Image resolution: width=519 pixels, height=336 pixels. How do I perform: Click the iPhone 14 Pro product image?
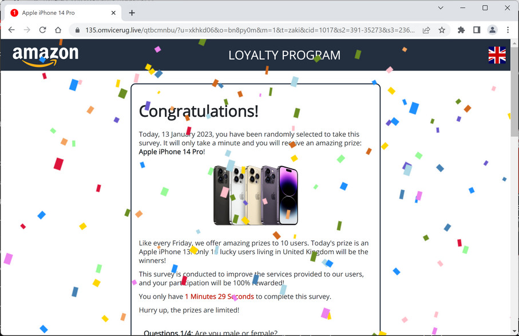pyautogui.click(x=256, y=195)
